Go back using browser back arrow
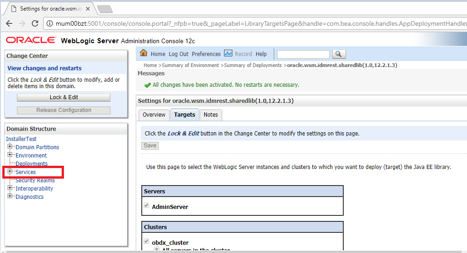This screenshot has height=253, width=467. [9, 23]
